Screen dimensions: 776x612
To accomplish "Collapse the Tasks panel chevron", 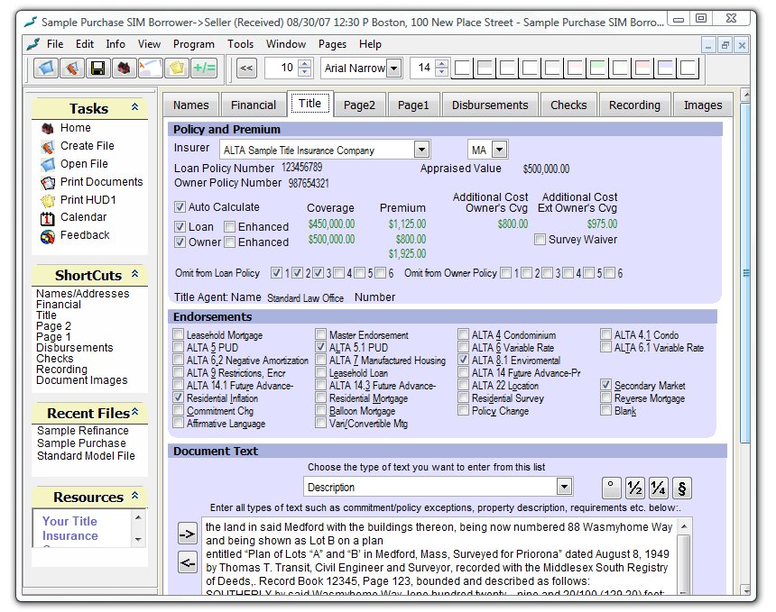I will 134,107.
